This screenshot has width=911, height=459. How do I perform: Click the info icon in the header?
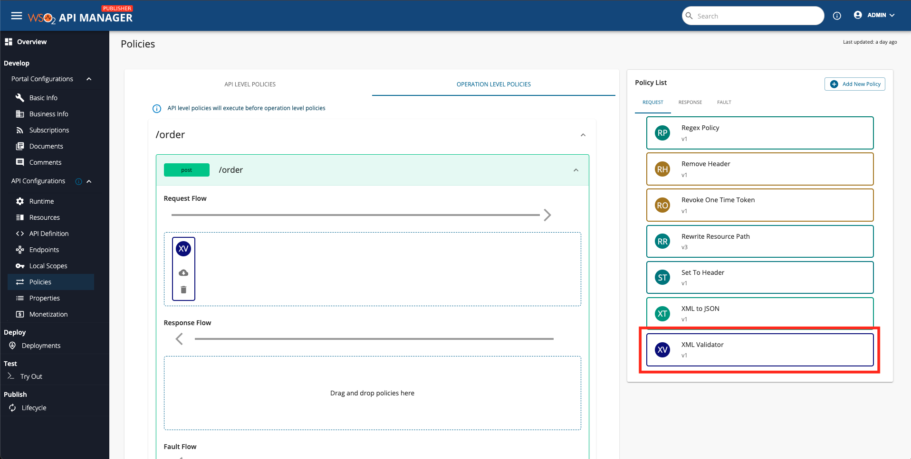(837, 16)
